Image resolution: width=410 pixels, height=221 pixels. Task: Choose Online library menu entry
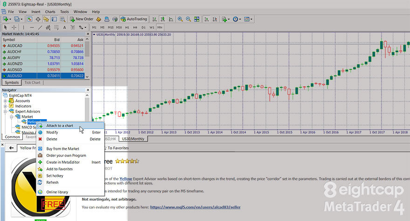click(70, 192)
